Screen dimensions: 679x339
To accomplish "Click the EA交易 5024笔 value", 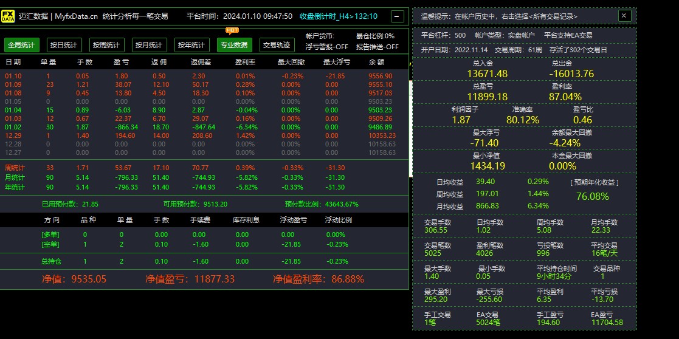I will [x=489, y=323].
